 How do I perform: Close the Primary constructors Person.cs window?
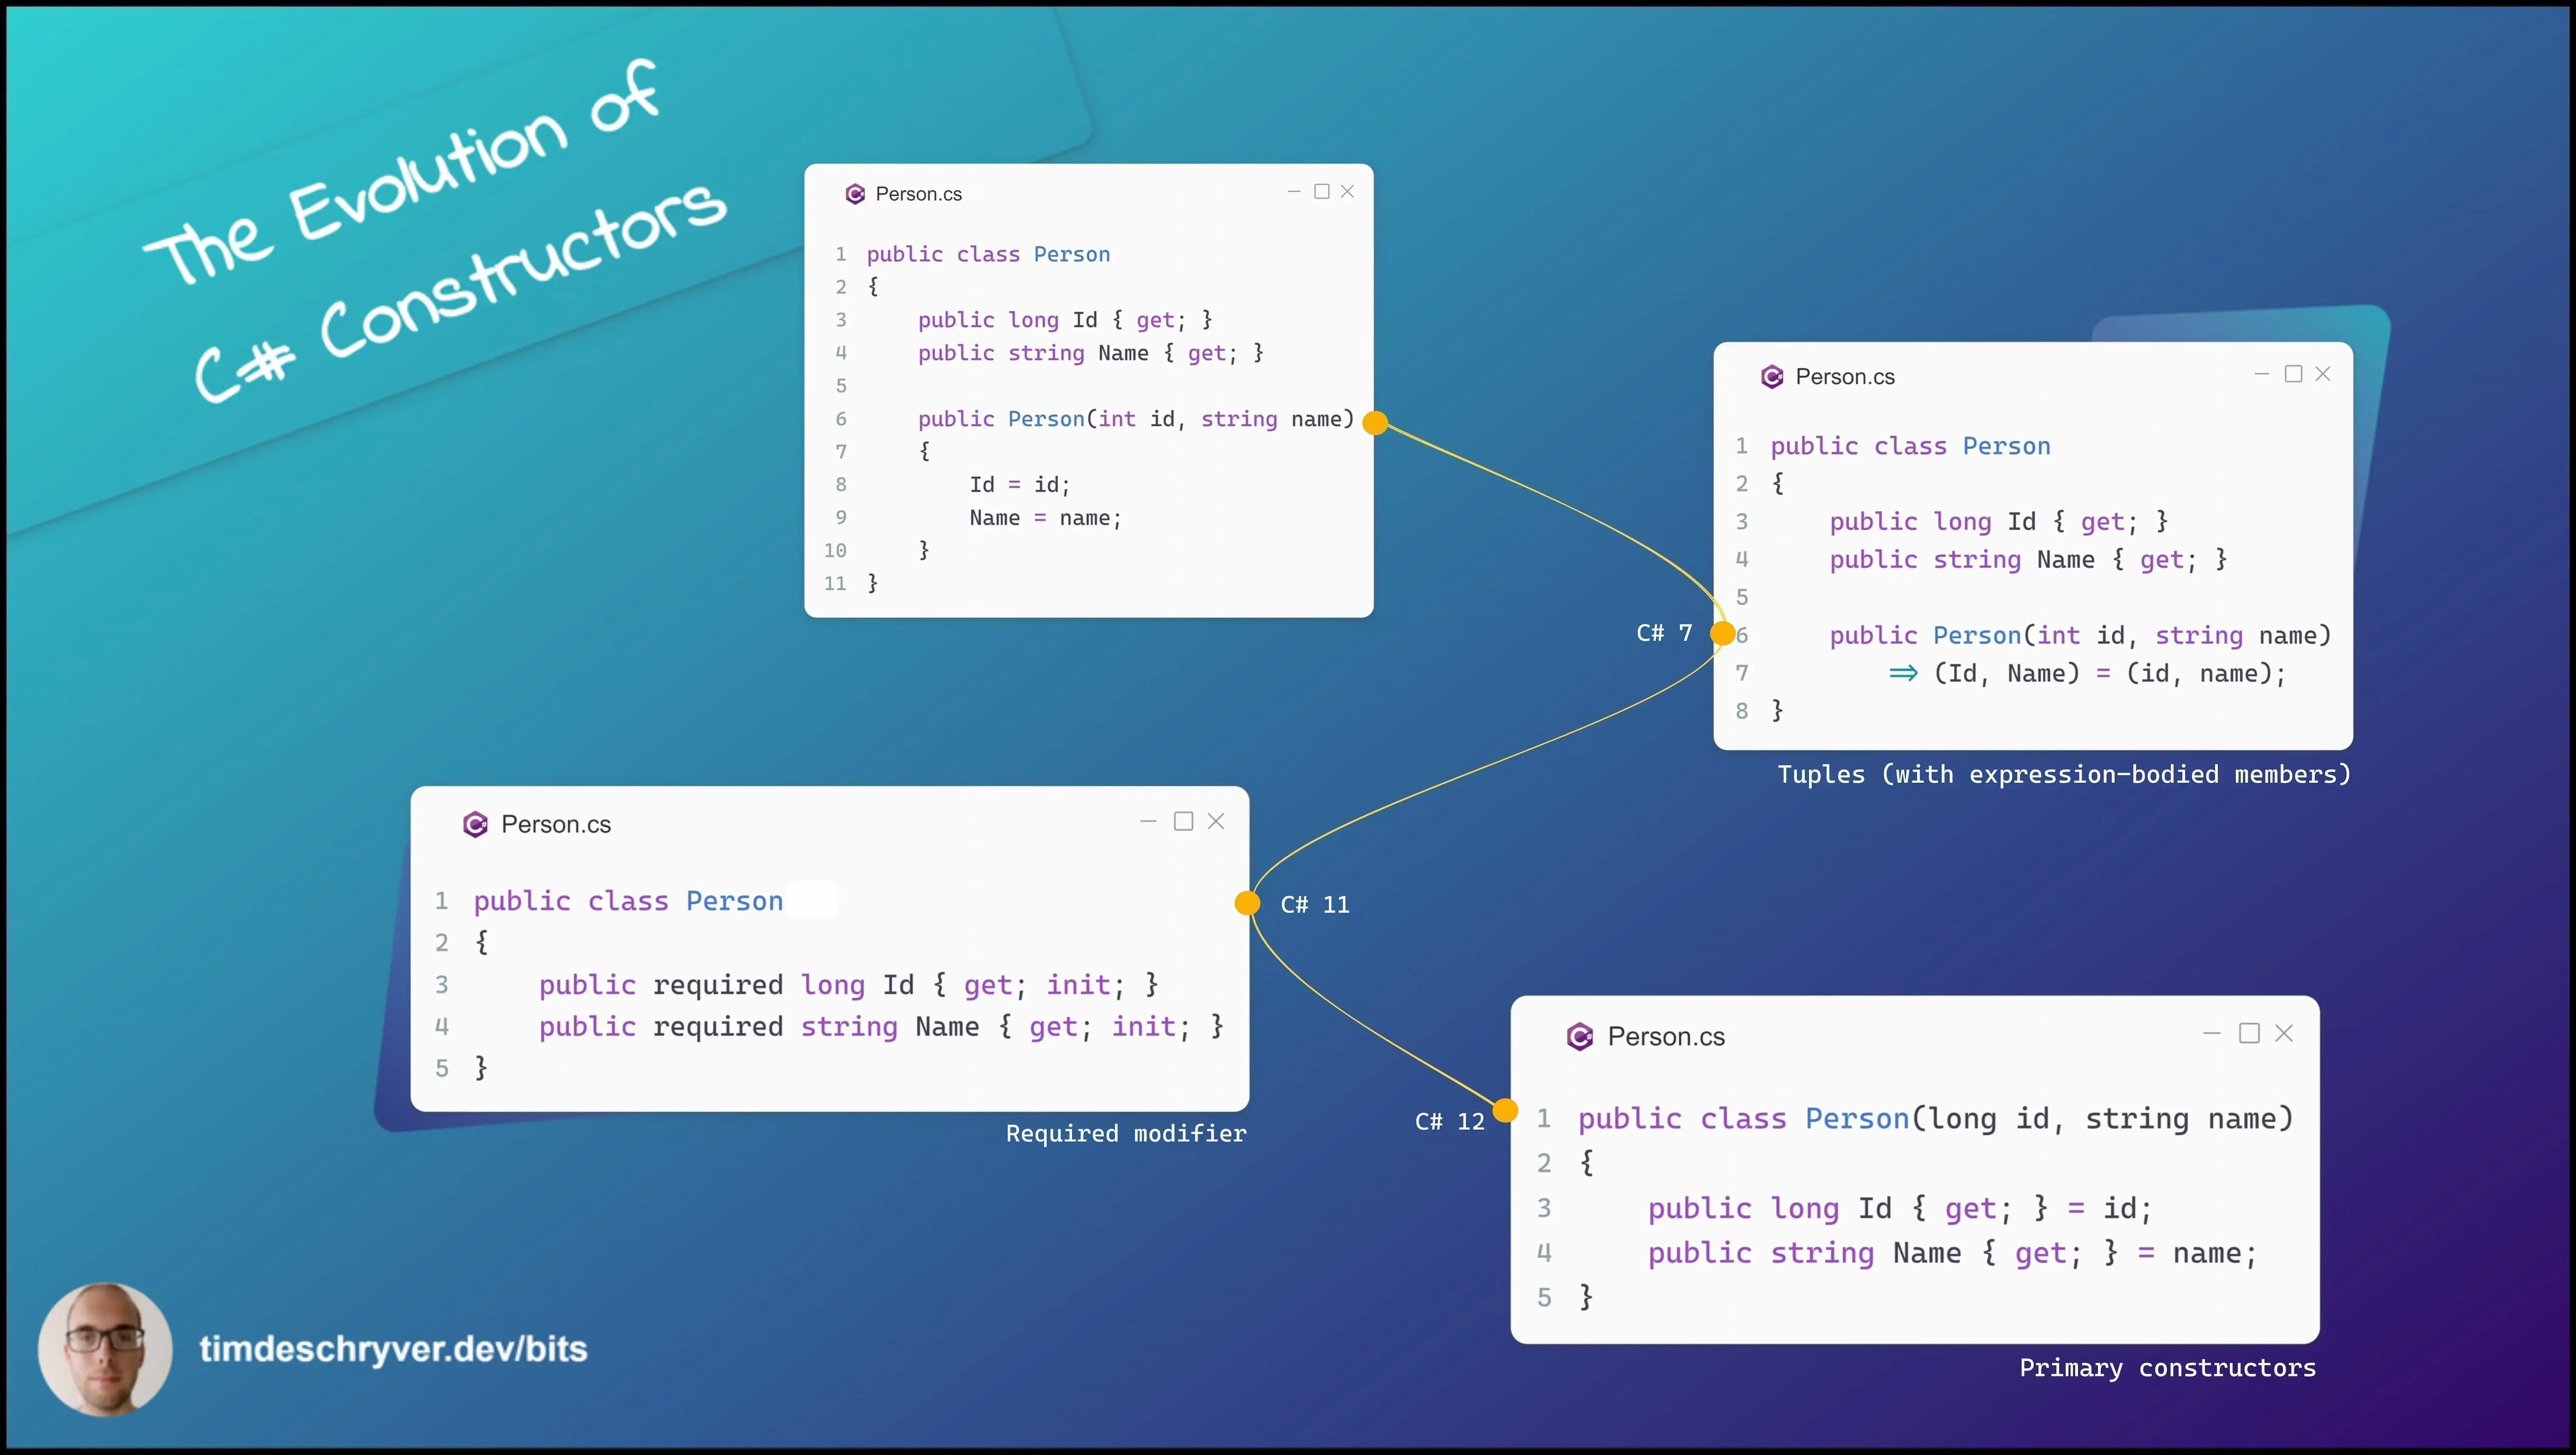pos(2284,1033)
